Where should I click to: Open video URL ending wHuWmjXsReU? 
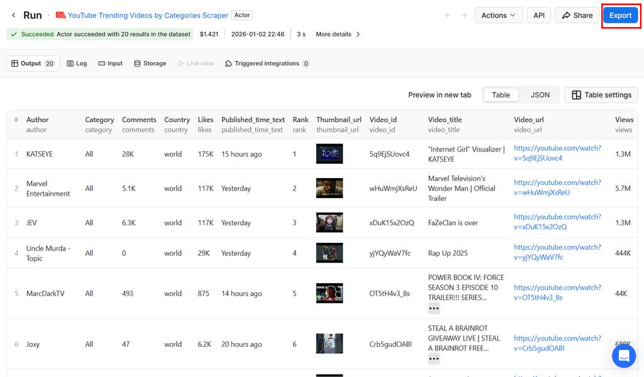point(557,188)
